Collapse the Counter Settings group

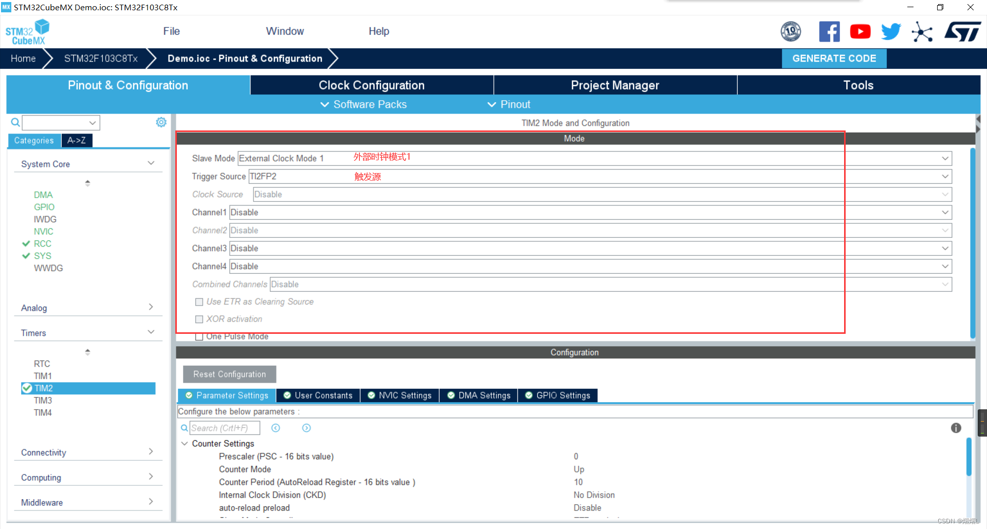pos(184,443)
